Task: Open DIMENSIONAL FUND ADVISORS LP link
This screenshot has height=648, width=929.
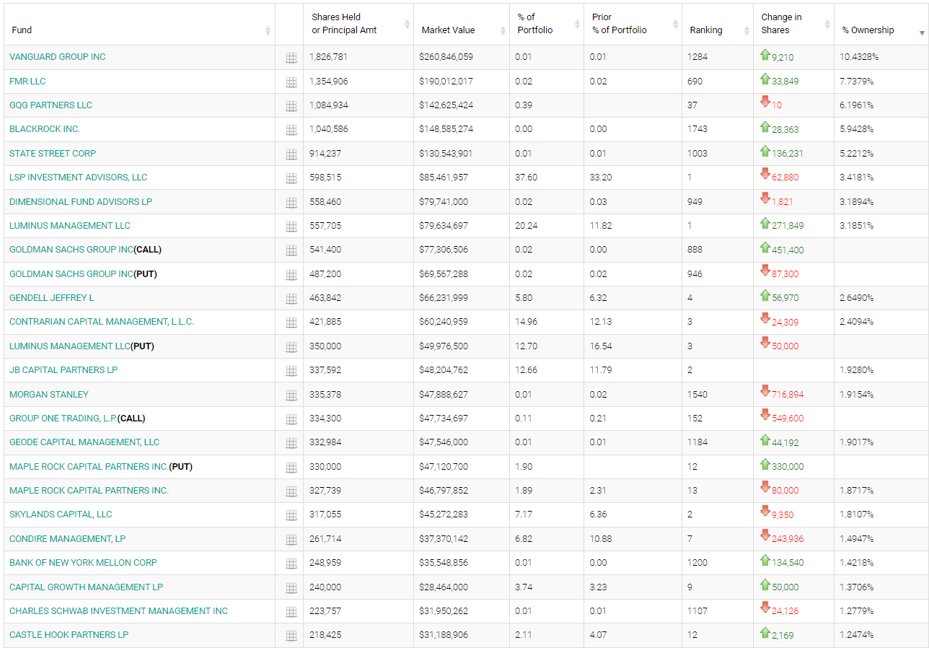Action: point(81,202)
